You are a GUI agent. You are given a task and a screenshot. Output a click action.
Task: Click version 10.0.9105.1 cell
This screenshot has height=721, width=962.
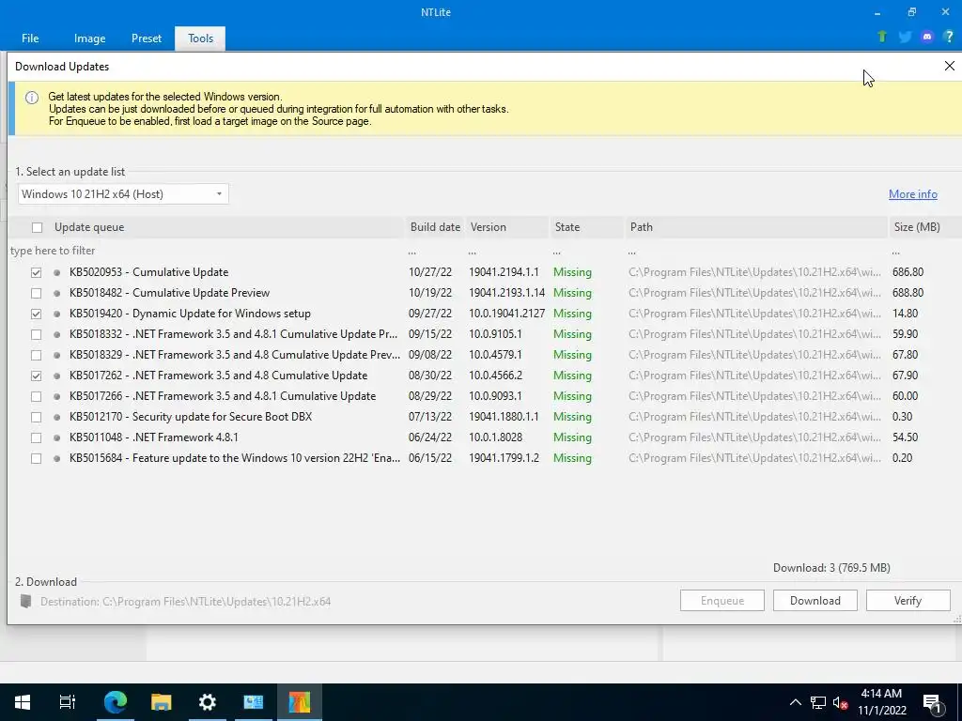tap(495, 334)
